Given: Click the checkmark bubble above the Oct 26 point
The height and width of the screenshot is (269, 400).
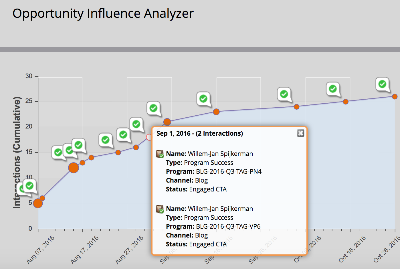Looking at the screenshot, I should click(x=382, y=84).
